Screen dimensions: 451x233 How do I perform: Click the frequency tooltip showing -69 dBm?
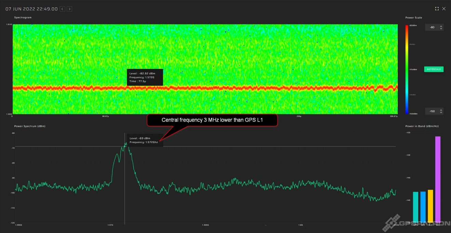(x=145, y=140)
